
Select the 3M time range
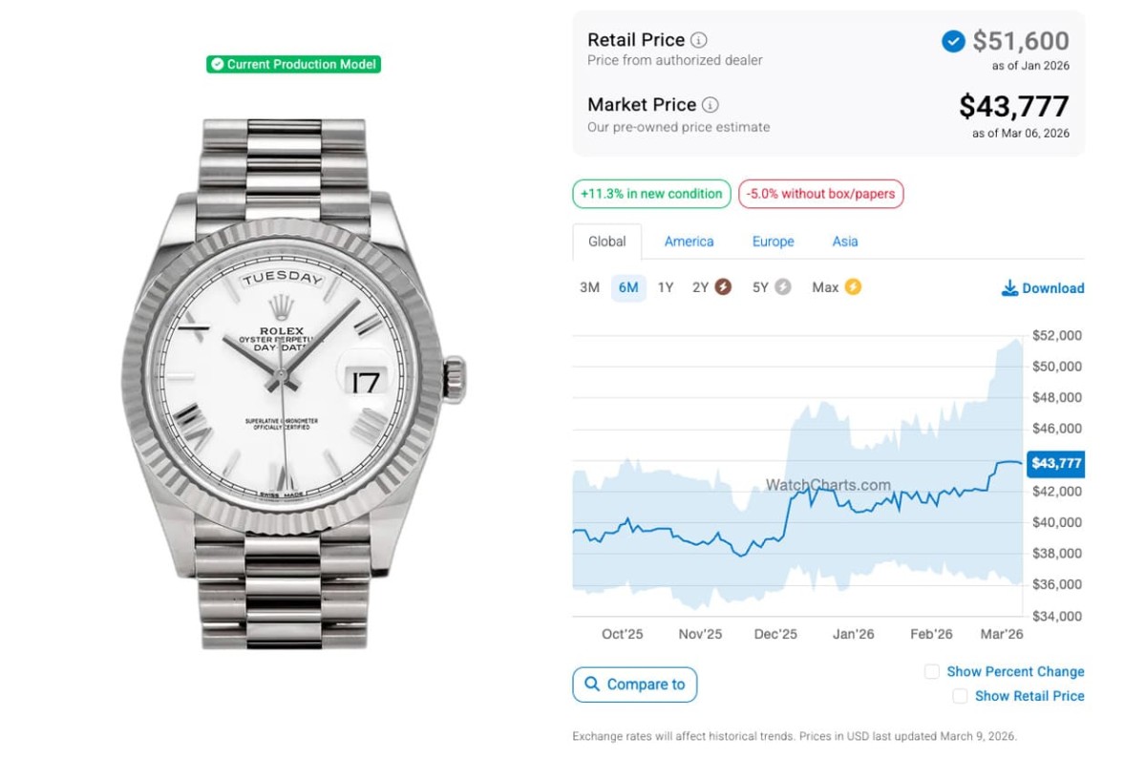589,287
